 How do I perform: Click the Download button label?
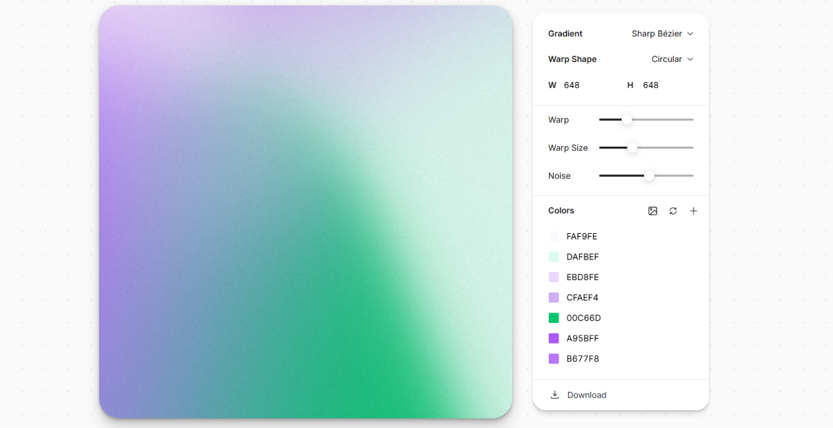[586, 395]
